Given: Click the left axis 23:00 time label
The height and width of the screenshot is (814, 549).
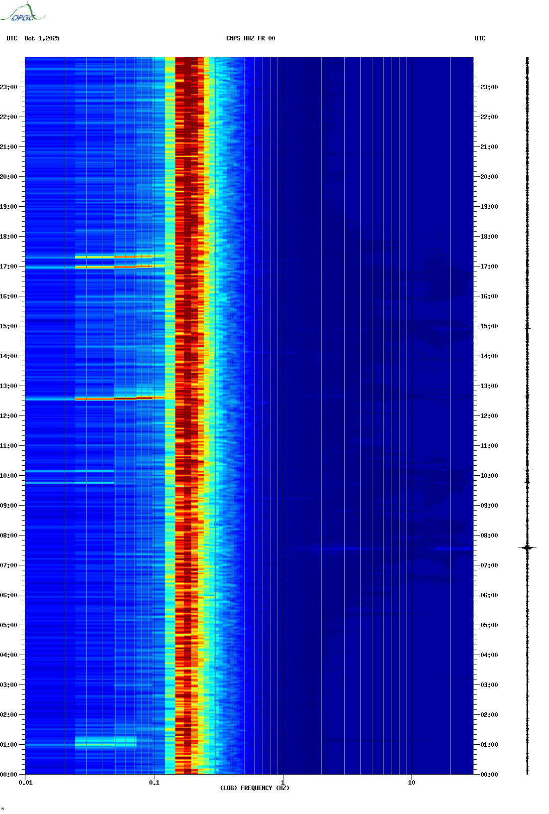Looking at the screenshot, I should pyautogui.click(x=8, y=87).
